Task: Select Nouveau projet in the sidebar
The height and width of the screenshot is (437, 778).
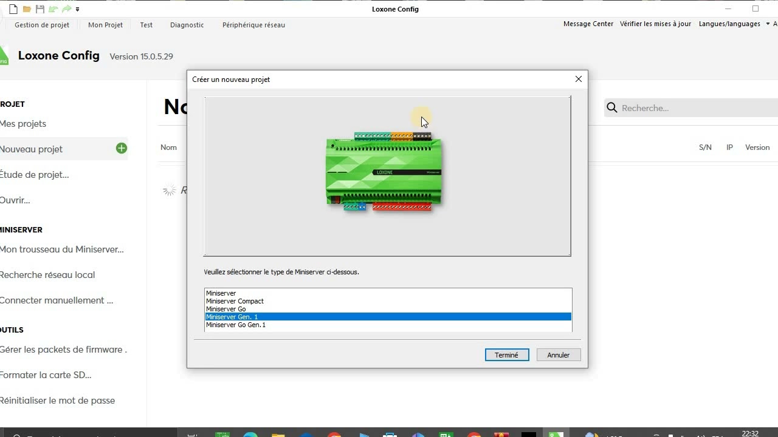Action: pyautogui.click(x=32, y=149)
